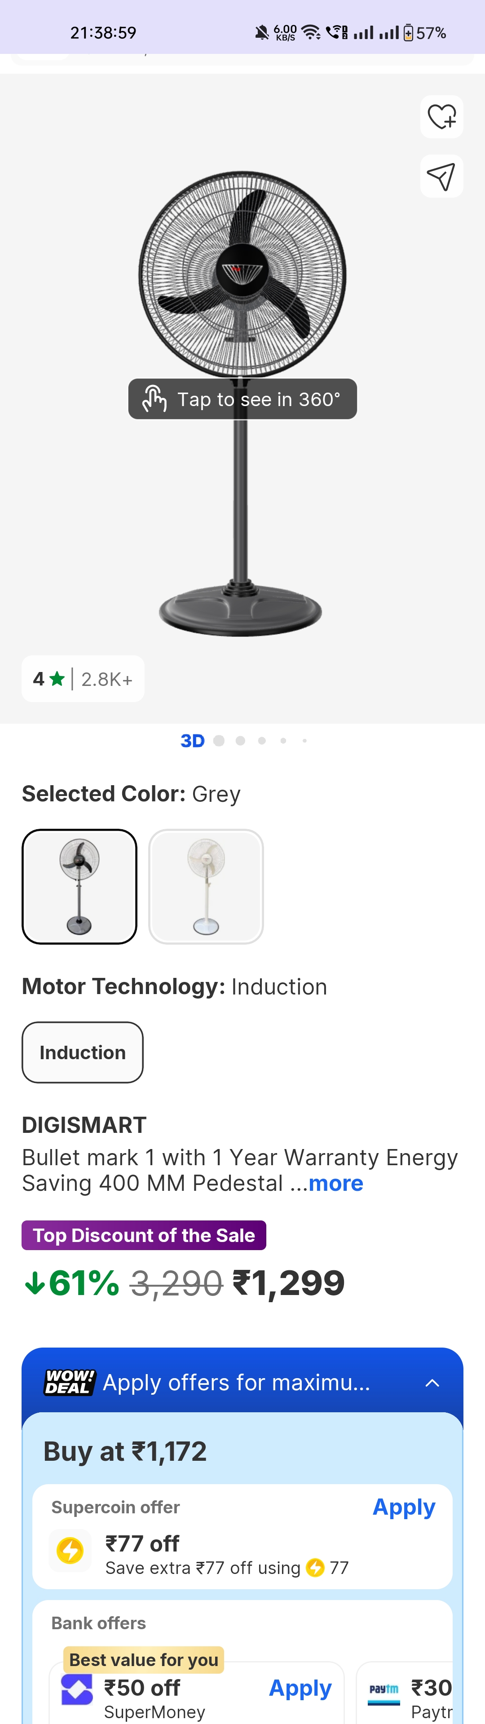Tap the 360 view hand icon

155,398
